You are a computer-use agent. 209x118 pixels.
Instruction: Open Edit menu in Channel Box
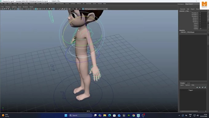[188, 9]
